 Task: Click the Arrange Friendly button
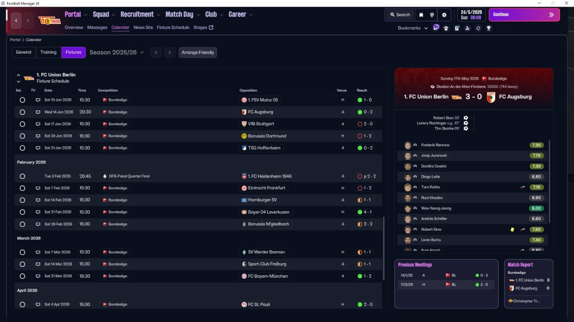click(x=198, y=52)
